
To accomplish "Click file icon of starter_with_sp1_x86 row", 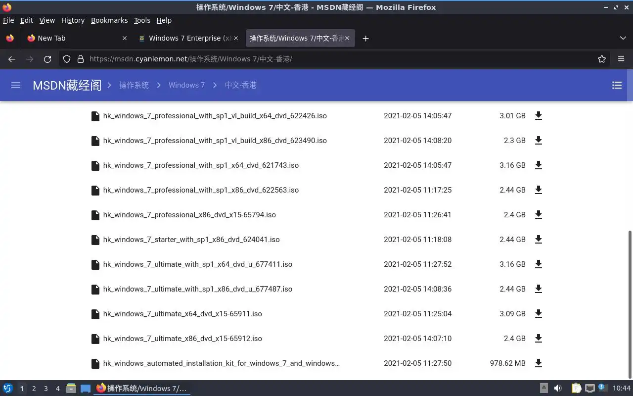I will click(95, 240).
